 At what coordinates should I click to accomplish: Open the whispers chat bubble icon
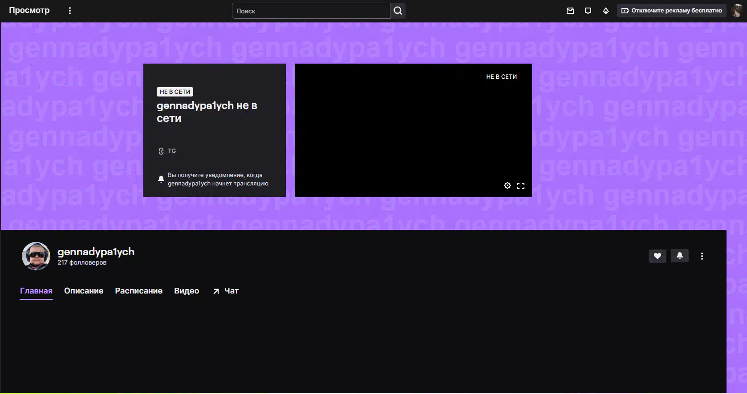pos(588,11)
